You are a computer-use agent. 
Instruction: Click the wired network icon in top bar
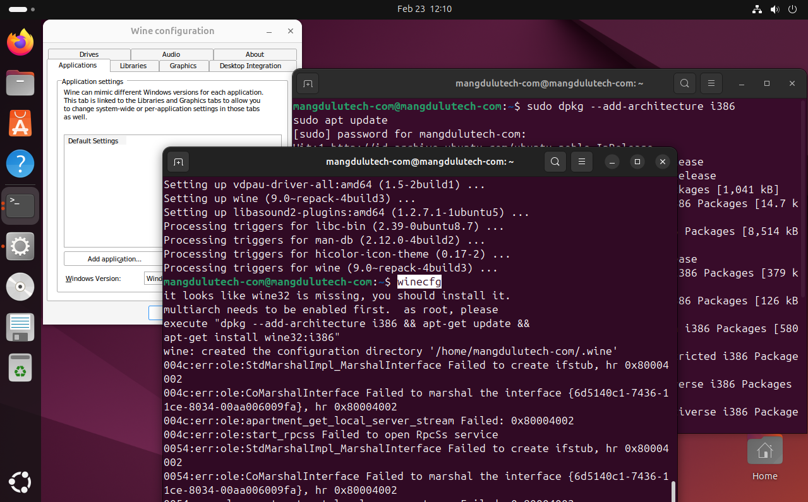757,9
